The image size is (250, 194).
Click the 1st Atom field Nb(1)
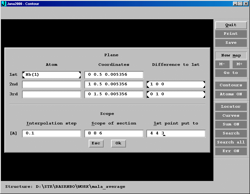[x=51, y=75]
